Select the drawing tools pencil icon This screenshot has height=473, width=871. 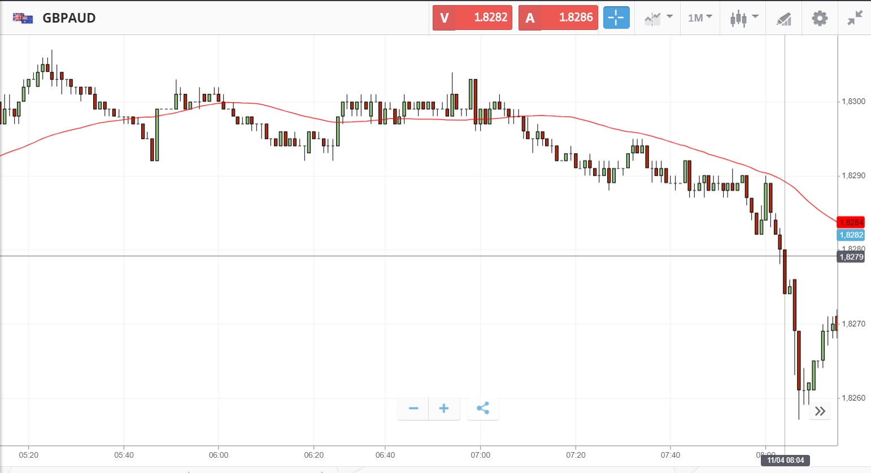(x=783, y=19)
